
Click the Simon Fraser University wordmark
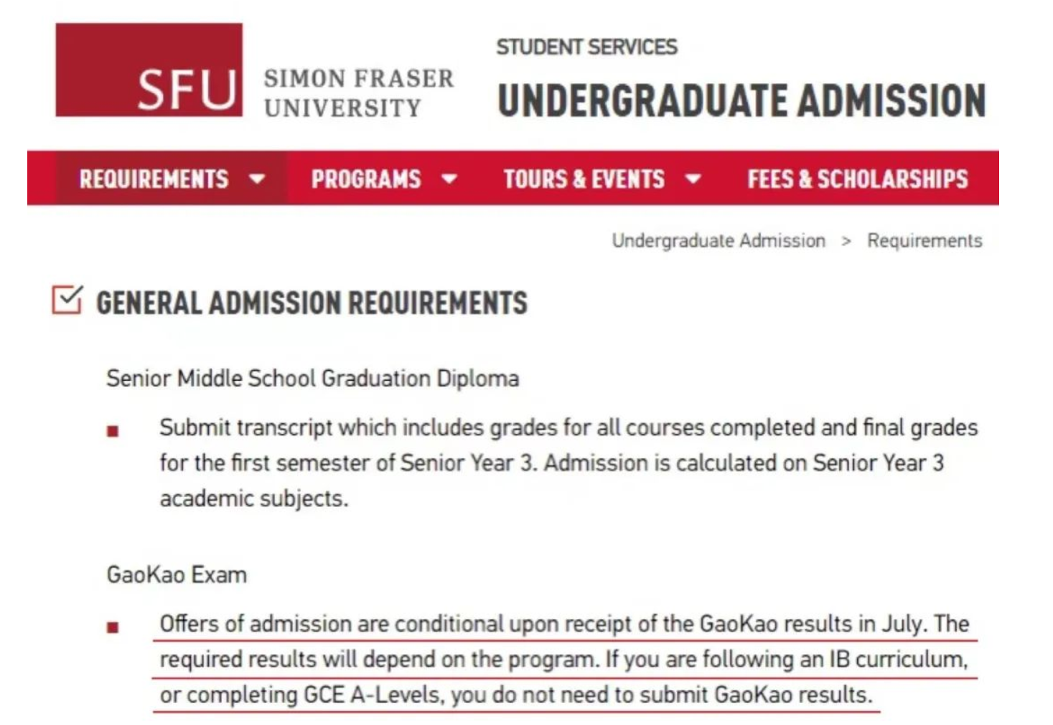click(x=358, y=93)
